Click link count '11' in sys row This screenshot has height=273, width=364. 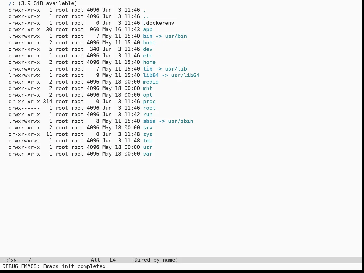coord(49,134)
